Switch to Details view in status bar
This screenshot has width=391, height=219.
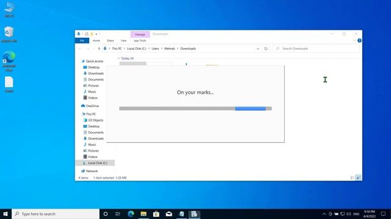[353, 178]
